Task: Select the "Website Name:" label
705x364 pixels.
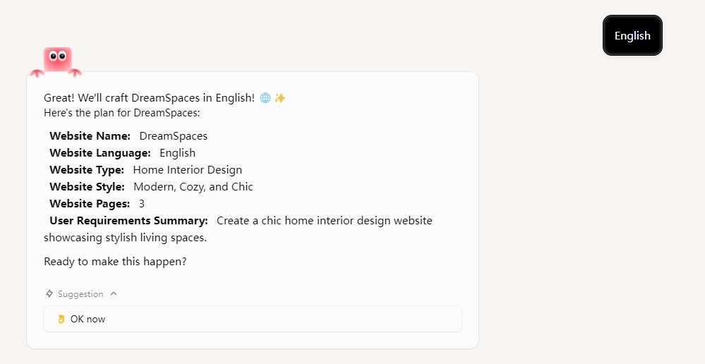Action: (90, 135)
